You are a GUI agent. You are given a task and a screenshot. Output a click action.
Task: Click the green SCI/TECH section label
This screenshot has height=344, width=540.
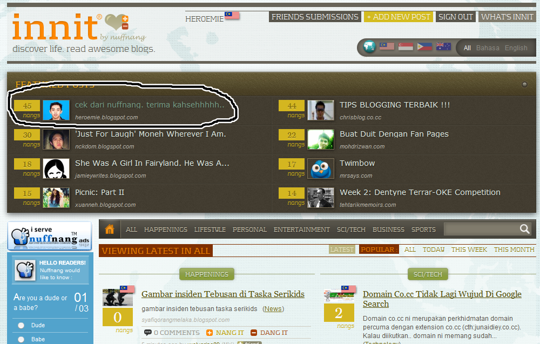[428, 274]
